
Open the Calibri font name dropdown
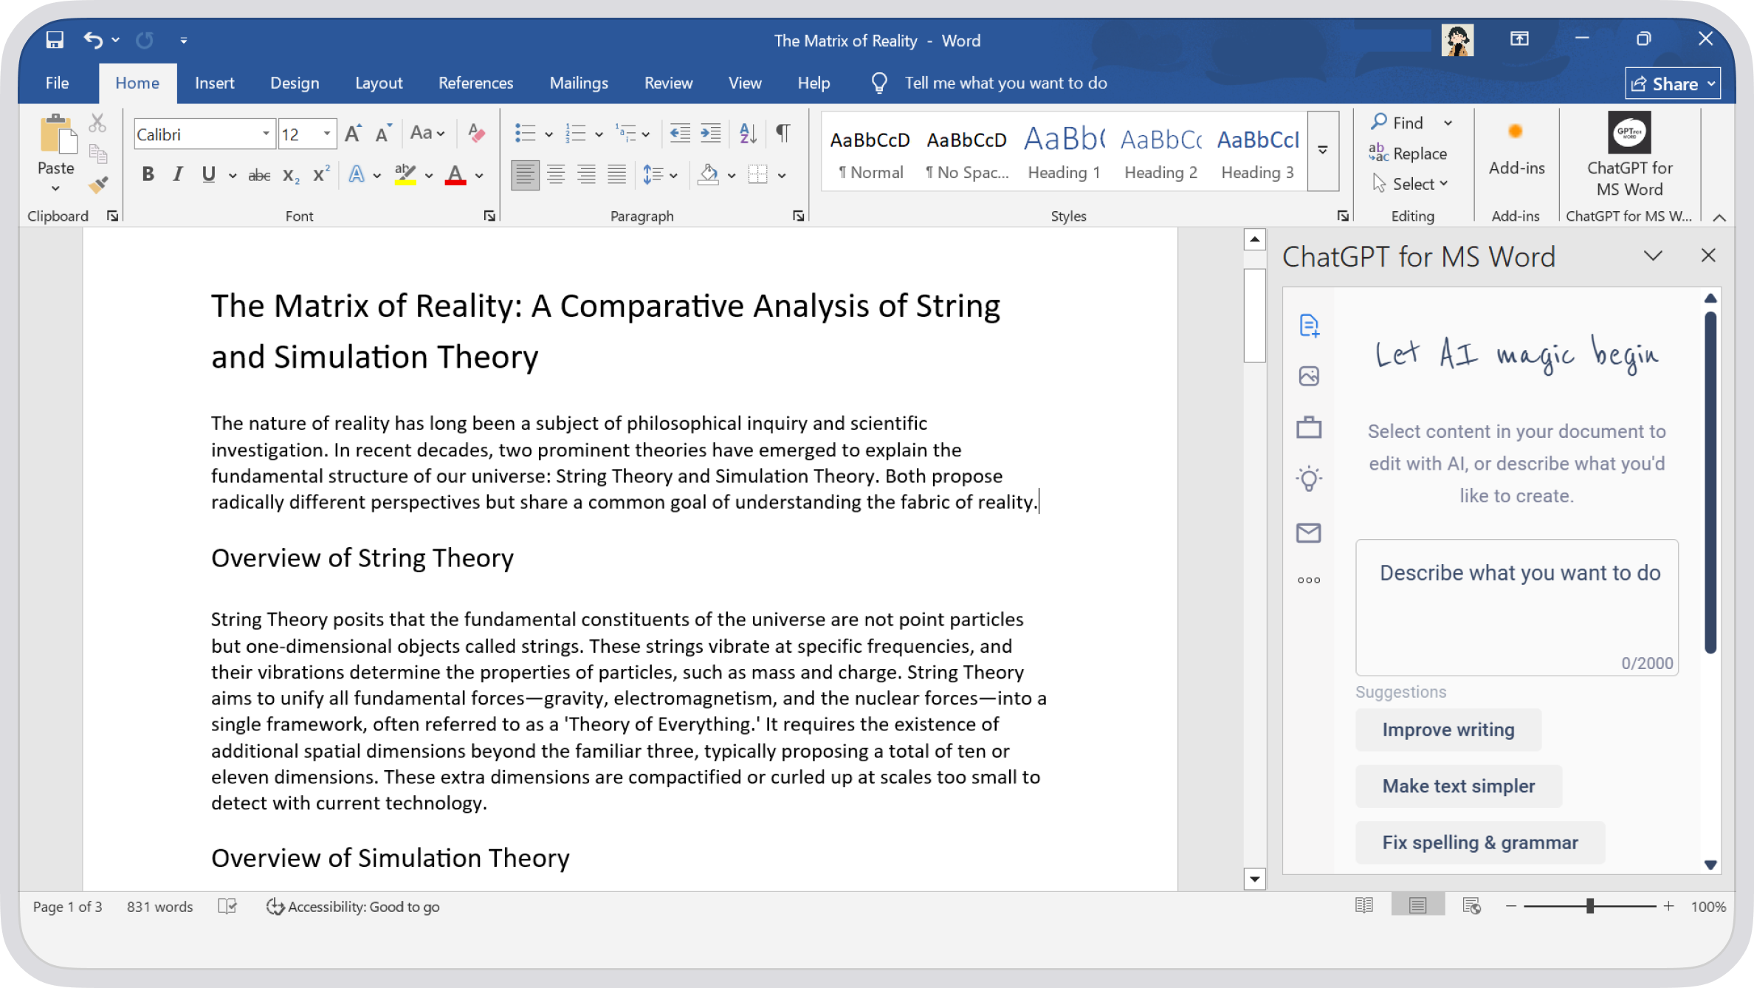click(266, 134)
